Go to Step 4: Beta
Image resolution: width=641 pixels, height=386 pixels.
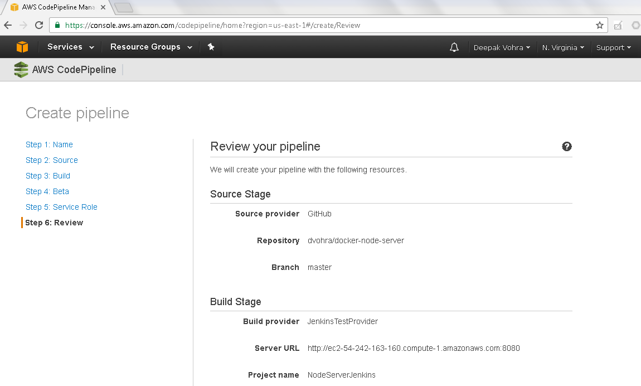coord(47,191)
